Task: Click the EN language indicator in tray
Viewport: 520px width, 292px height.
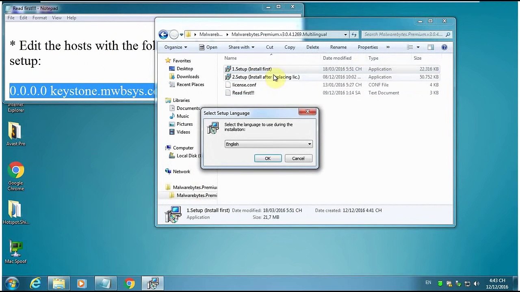Action: (428, 283)
